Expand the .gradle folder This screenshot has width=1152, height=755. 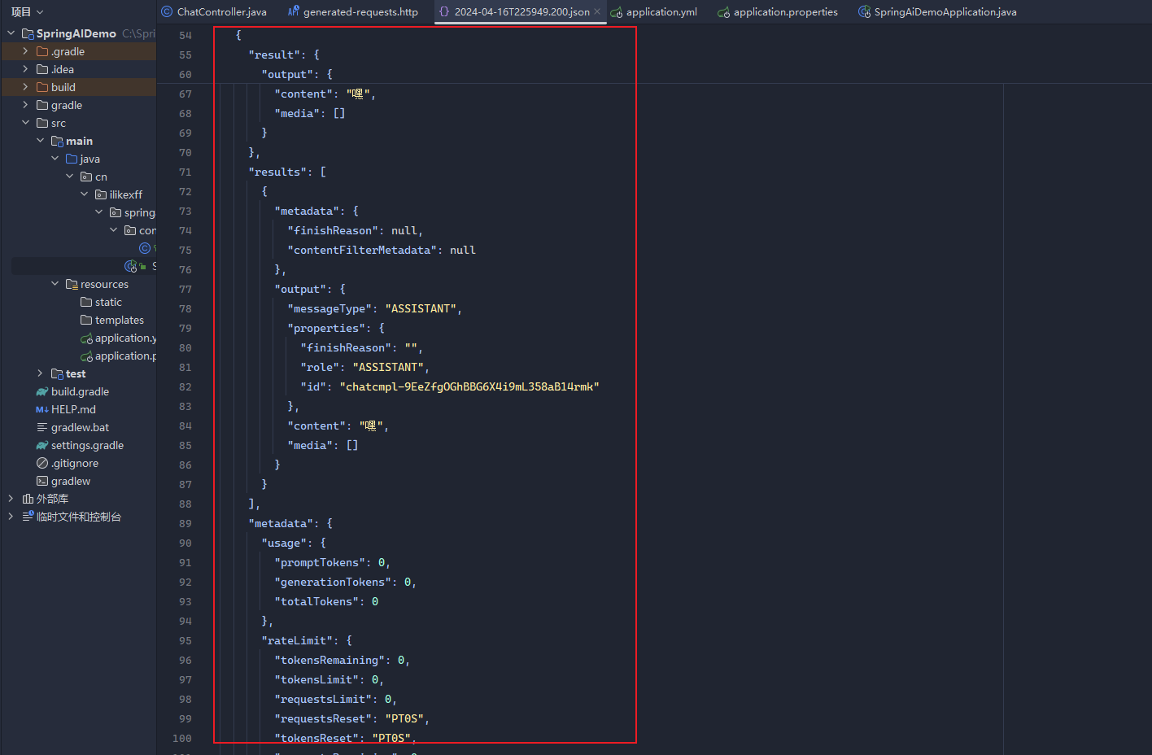pyautogui.click(x=25, y=51)
